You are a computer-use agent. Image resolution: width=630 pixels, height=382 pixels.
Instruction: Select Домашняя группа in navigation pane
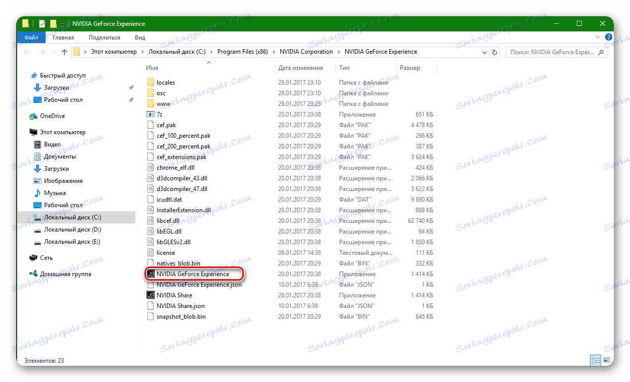[65, 274]
